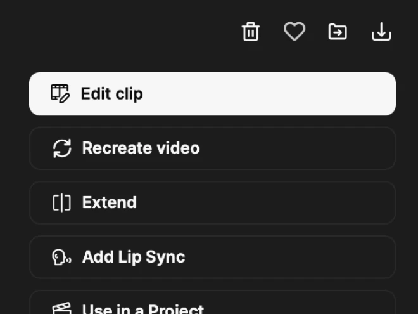Click the "Recreate video" text label
The image size is (418, 314).
click(x=141, y=148)
